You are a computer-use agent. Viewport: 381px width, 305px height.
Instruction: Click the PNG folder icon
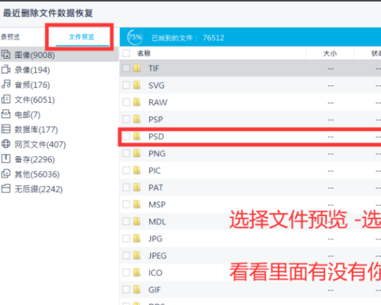[x=137, y=153]
